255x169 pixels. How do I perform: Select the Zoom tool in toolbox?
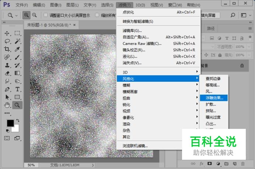coord(17,105)
